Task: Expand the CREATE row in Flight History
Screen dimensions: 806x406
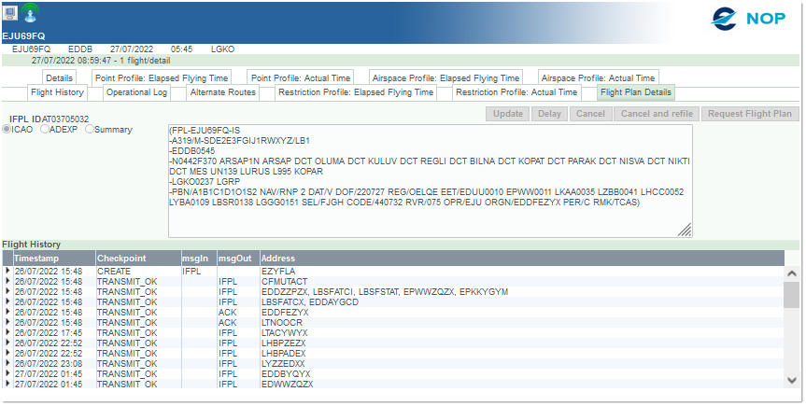Action: [x=7, y=271]
